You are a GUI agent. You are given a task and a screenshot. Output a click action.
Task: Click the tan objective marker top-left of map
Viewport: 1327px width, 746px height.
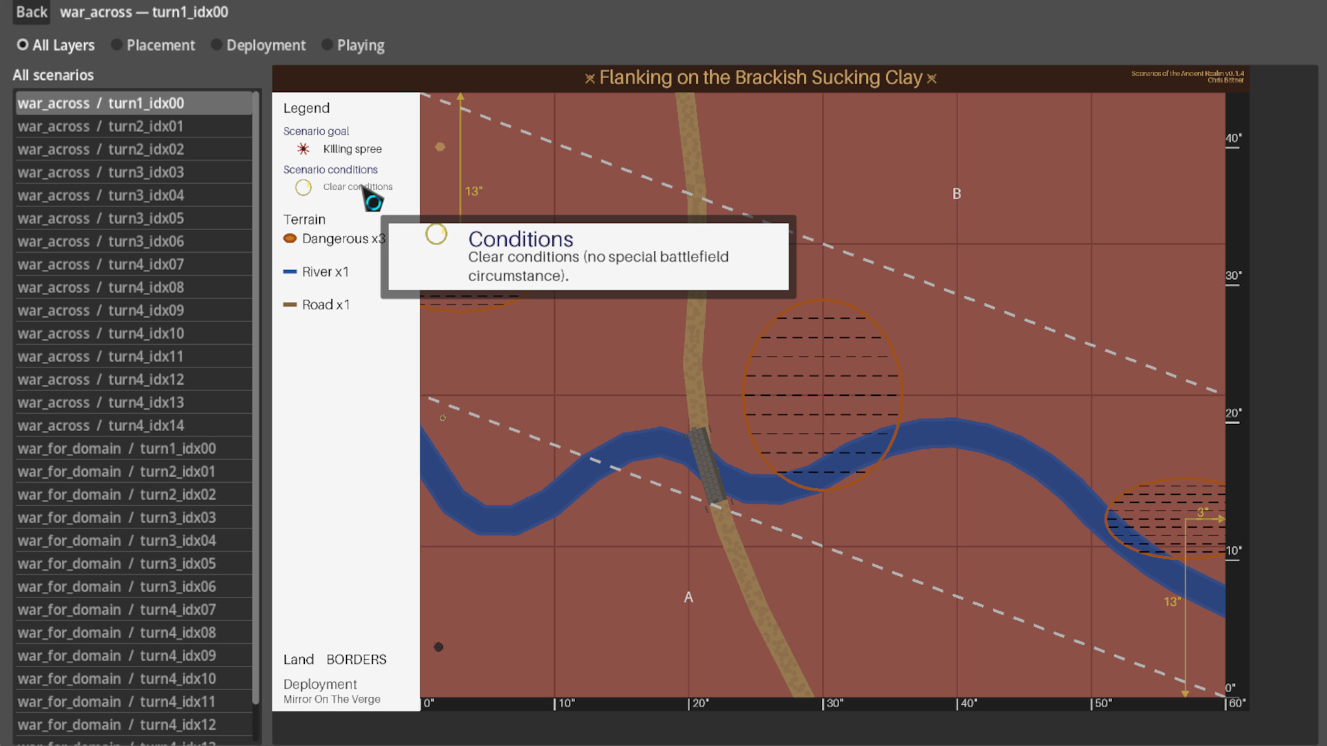coord(440,146)
